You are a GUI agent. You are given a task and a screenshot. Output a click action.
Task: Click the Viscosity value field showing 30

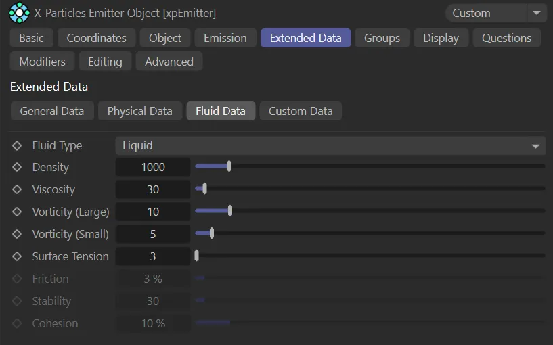coord(153,190)
